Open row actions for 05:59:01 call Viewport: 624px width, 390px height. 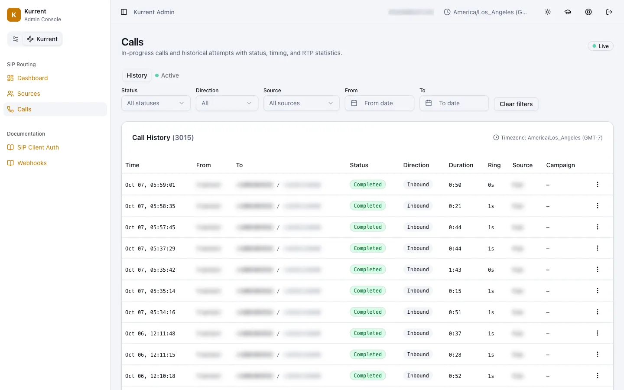tap(598, 185)
